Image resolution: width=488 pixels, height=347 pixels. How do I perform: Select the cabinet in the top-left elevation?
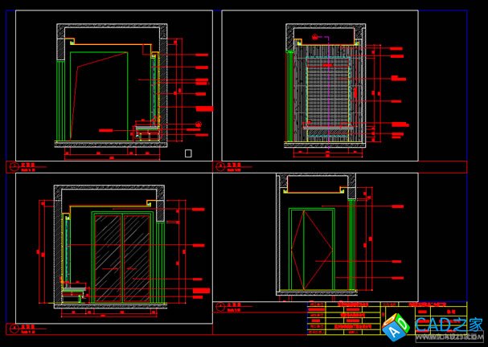click(146, 131)
